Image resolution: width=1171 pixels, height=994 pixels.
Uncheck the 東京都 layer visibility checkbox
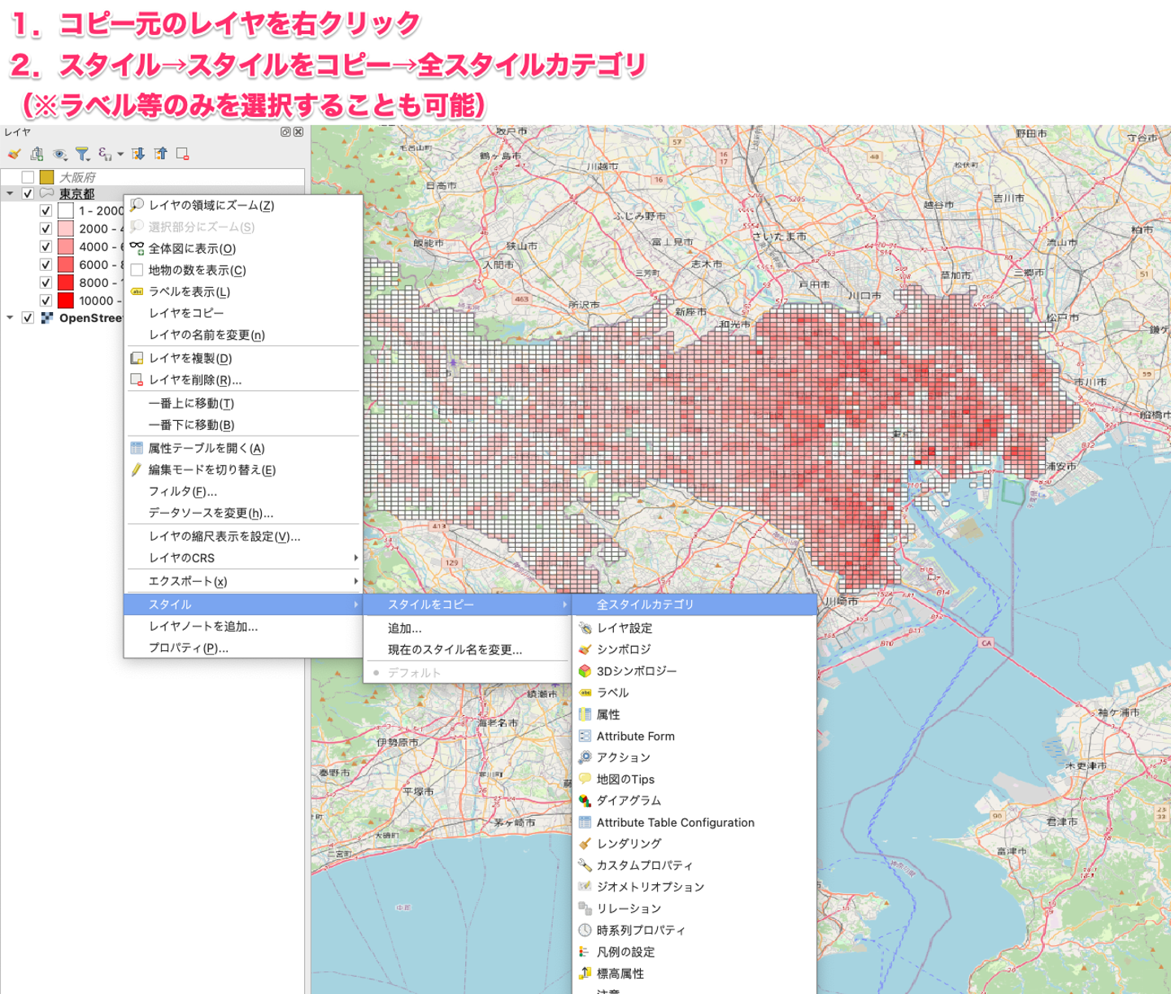(x=28, y=194)
